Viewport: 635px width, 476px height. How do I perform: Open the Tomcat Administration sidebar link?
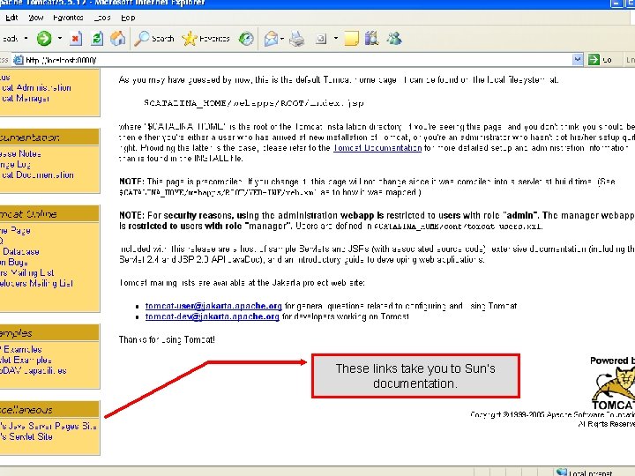(35, 87)
